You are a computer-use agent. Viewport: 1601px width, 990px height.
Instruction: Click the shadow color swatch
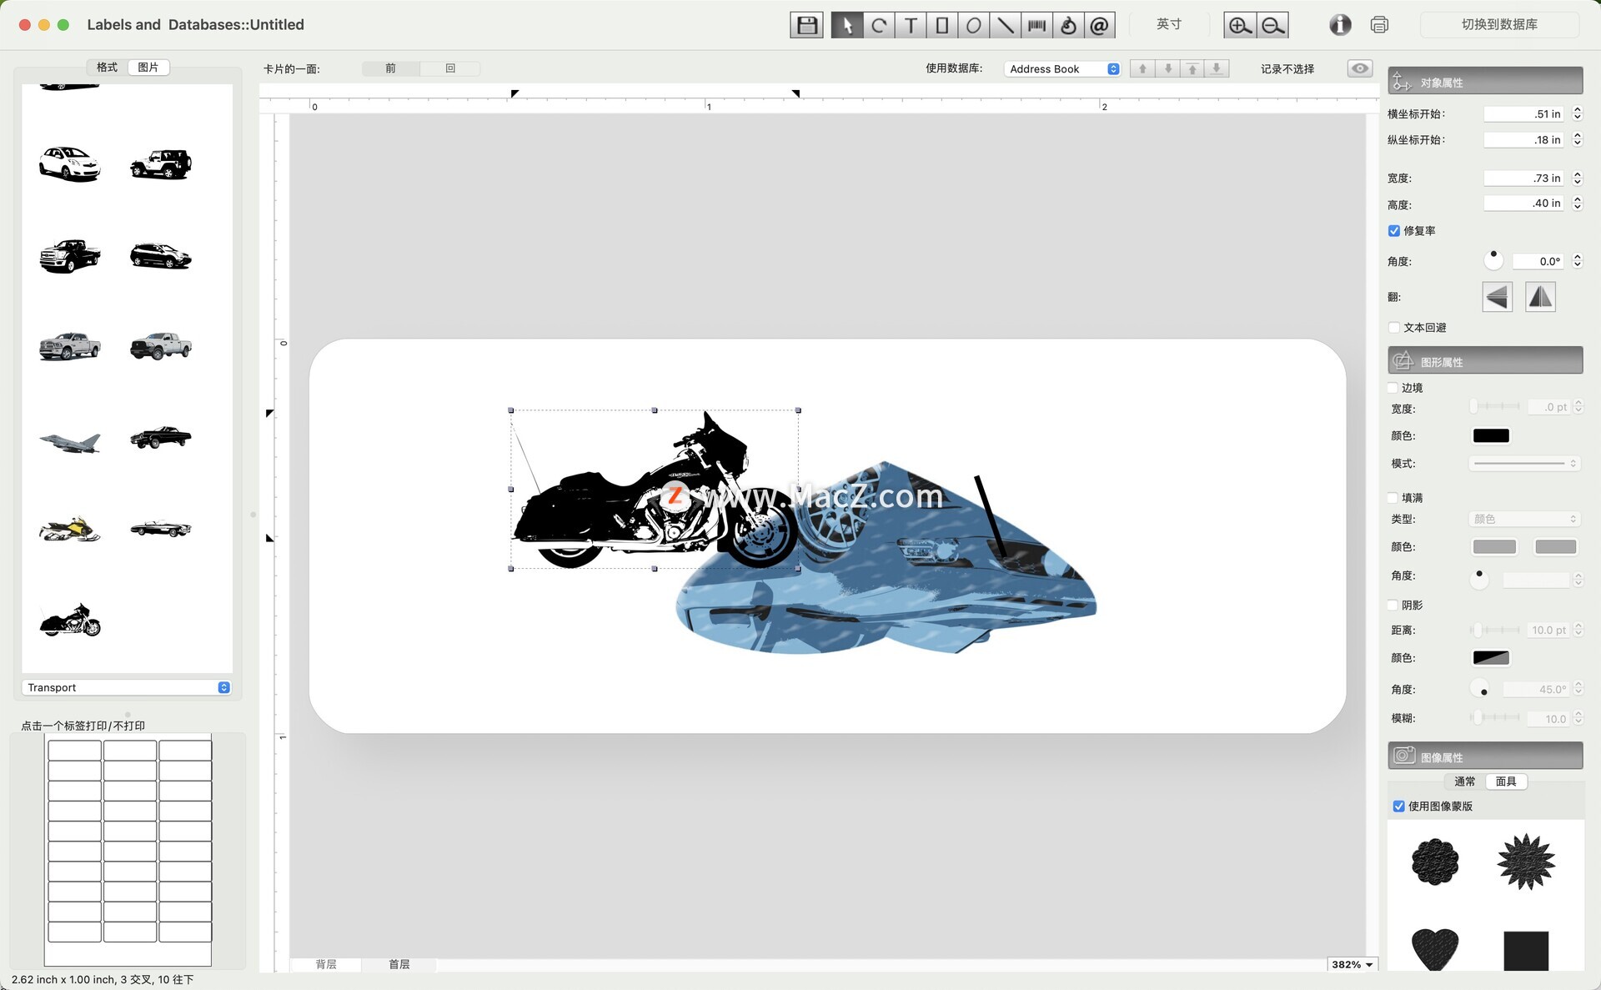click(1491, 658)
